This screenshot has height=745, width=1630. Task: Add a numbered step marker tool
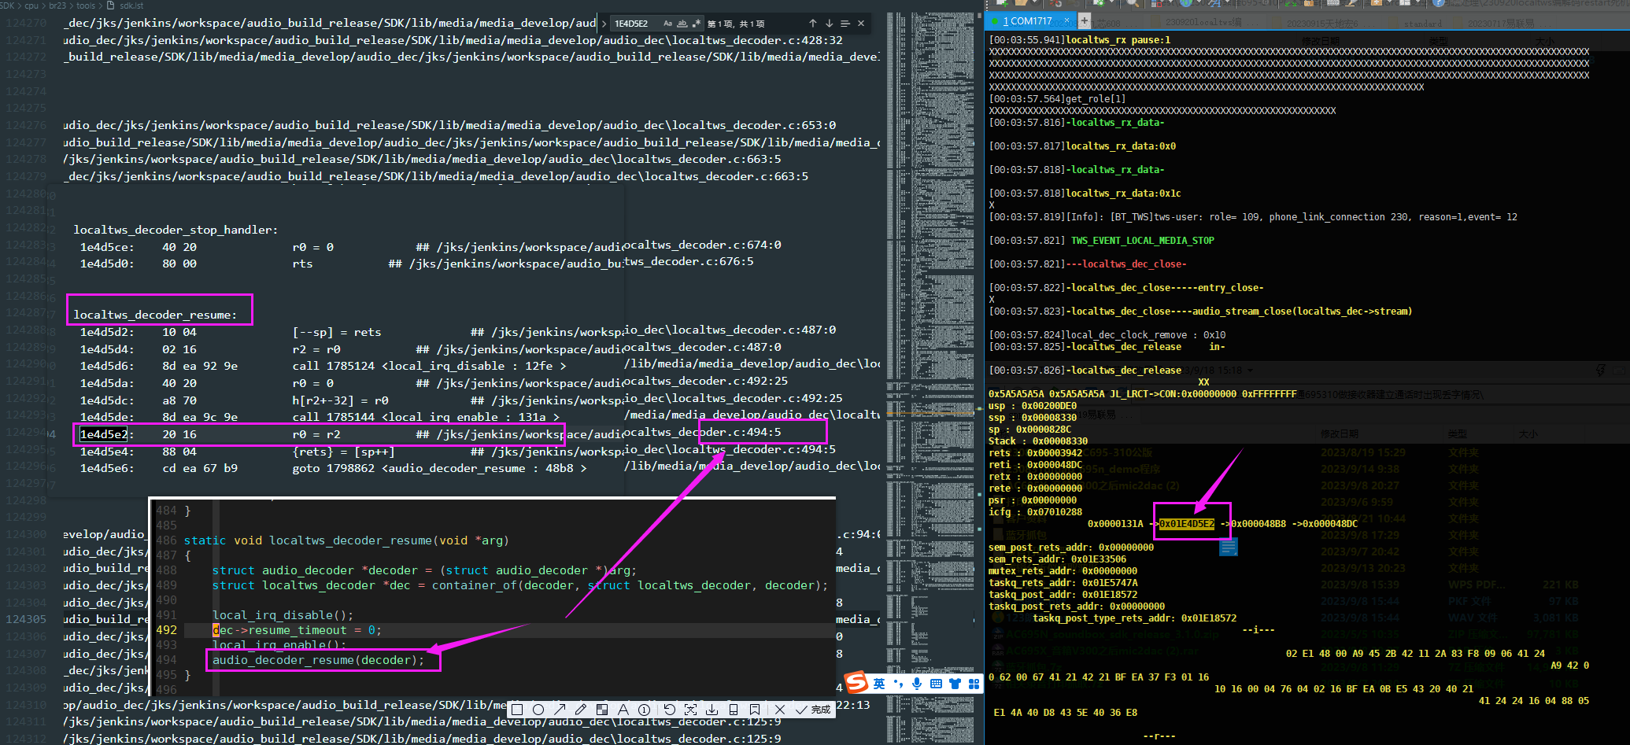point(644,710)
